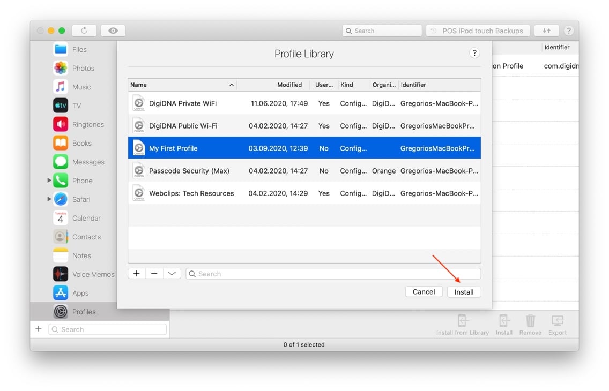Sort by Organization column header

point(384,85)
